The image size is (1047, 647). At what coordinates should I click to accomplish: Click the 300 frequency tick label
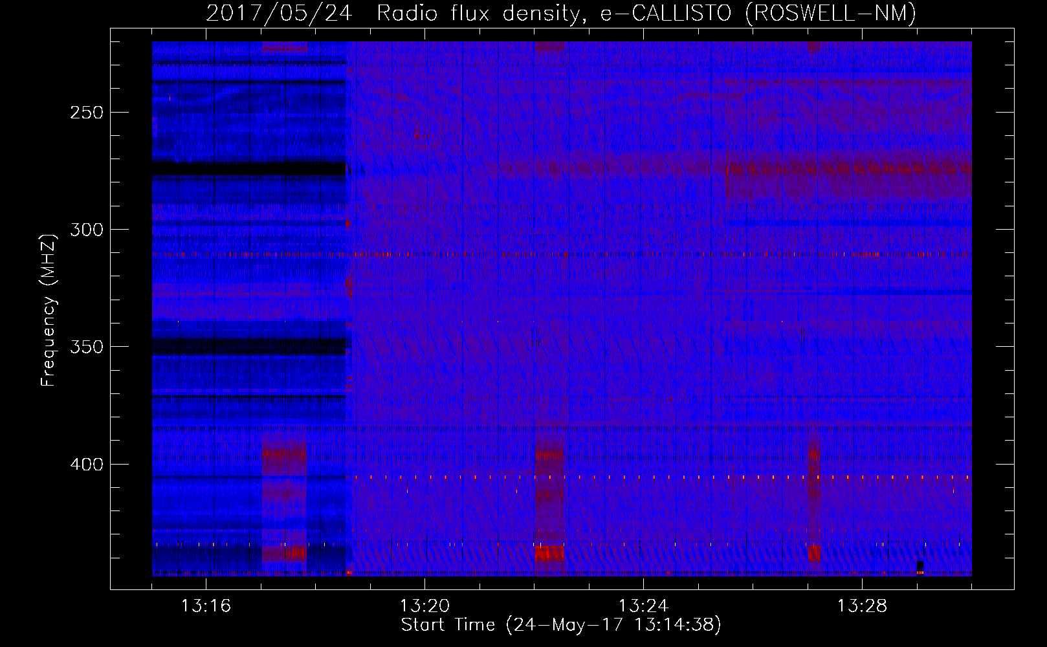point(87,230)
